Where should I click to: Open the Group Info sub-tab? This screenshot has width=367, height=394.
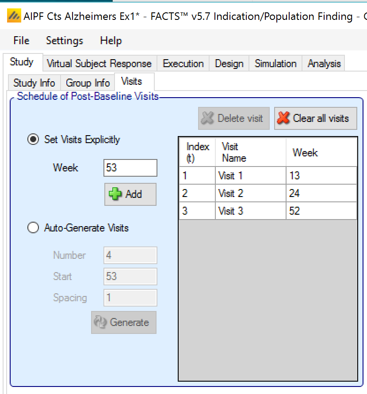tap(88, 83)
